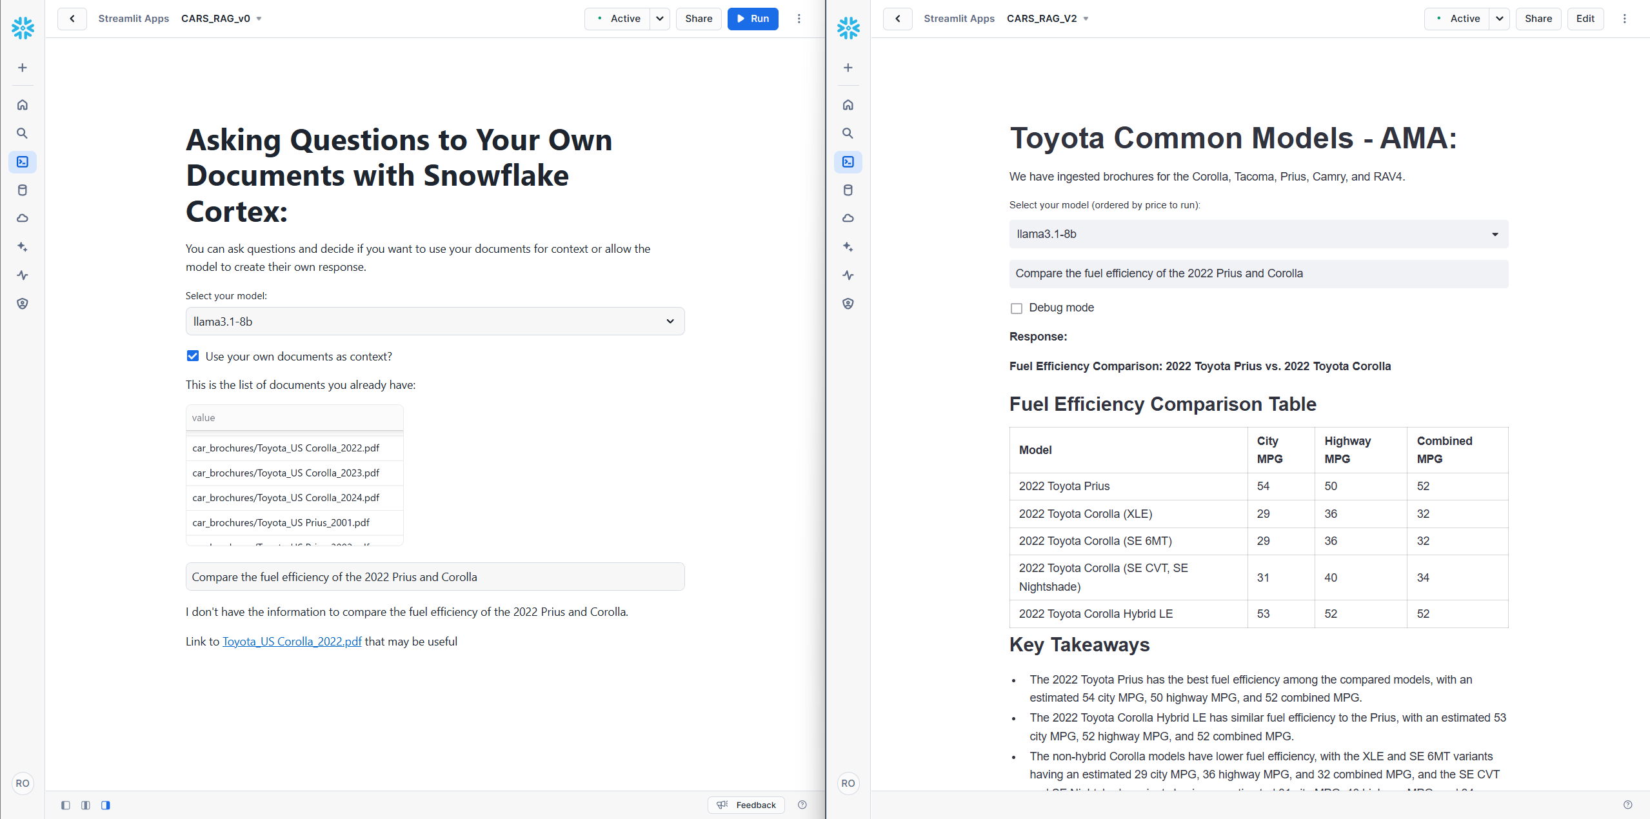This screenshot has height=819, width=1650.
Task: Select Projects icon in left window sidebar
Action: pyautogui.click(x=23, y=161)
